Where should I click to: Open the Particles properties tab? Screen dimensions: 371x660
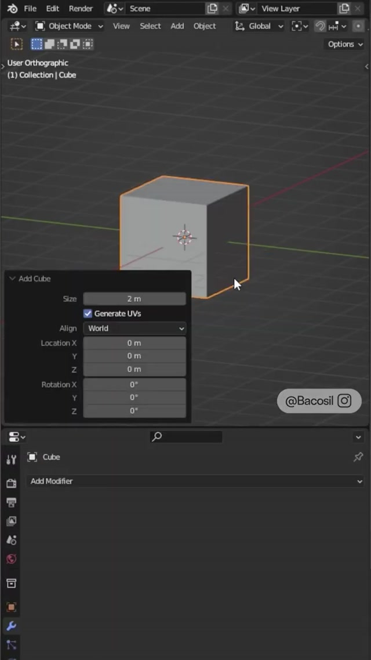coord(11,645)
